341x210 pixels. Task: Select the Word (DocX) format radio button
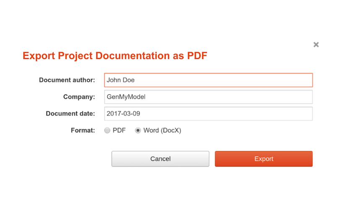coord(138,130)
